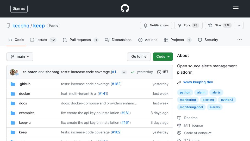Open shahargl's profile link

(x=53, y=72)
